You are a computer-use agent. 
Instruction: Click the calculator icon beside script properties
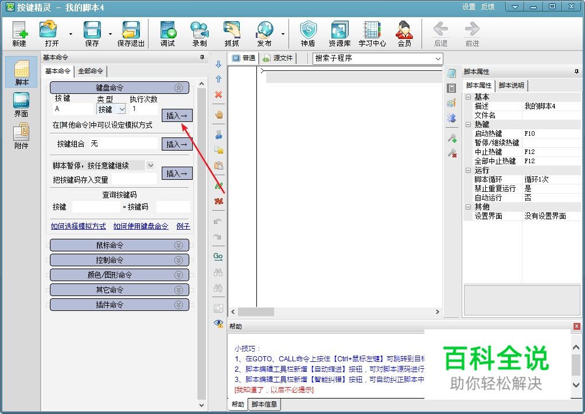point(452,88)
